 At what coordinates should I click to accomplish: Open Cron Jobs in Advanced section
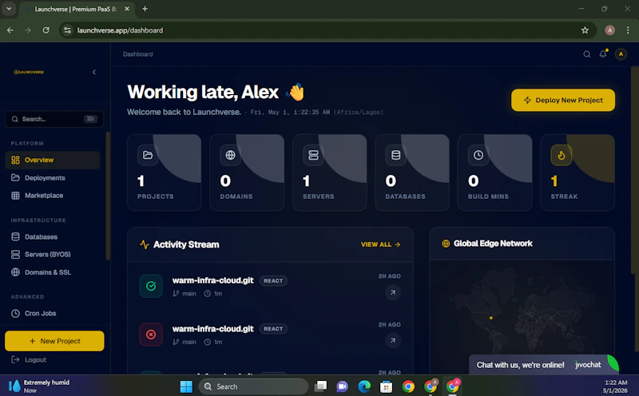[53, 313]
